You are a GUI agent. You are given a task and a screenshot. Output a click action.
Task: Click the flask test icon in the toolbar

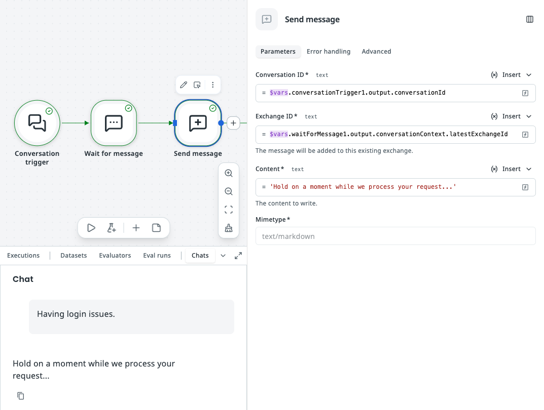pos(112,228)
